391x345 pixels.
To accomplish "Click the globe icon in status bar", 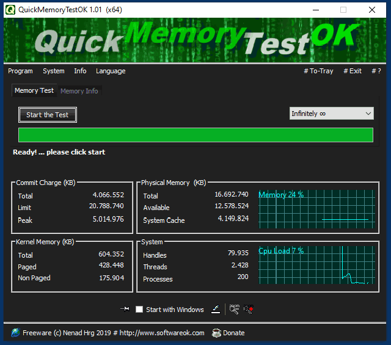I will coord(15,333).
